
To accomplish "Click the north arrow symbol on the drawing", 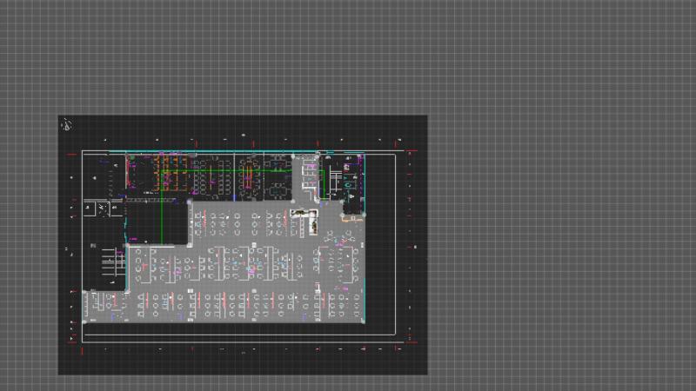I will tap(66, 126).
